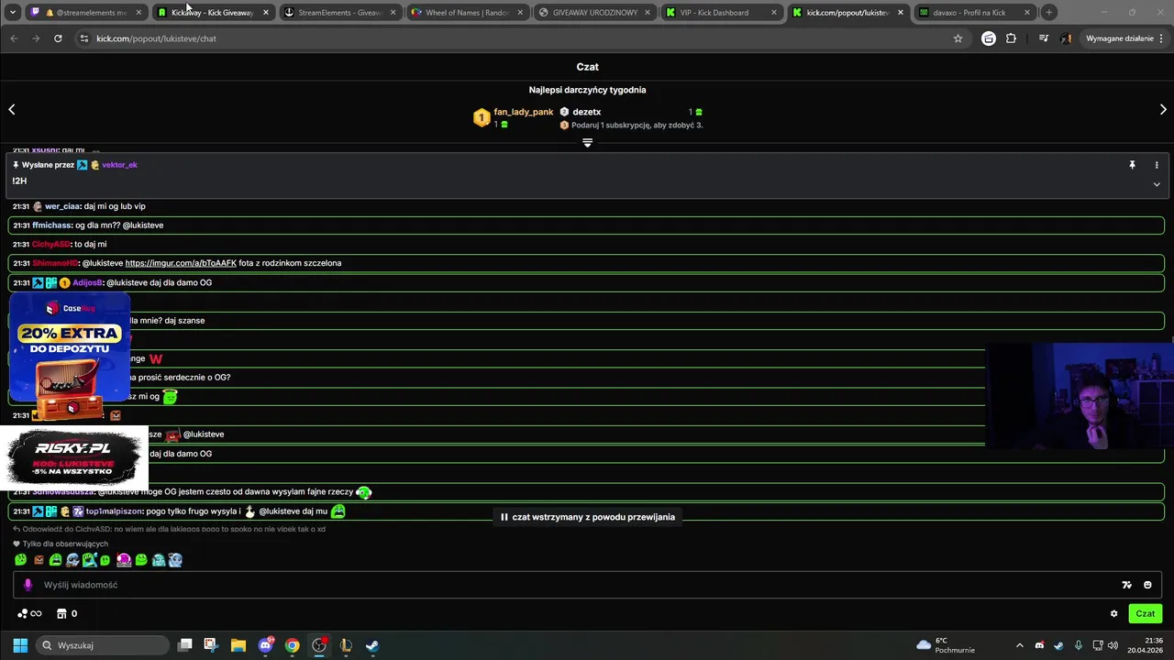The width and height of the screenshot is (1174, 660).
Task: Click the pin icon on pinned message
Action: pos(1132,165)
